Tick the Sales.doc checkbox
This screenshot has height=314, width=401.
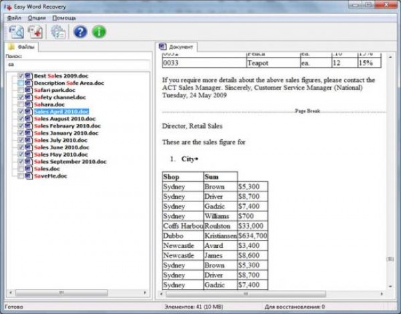coord(21,169)
